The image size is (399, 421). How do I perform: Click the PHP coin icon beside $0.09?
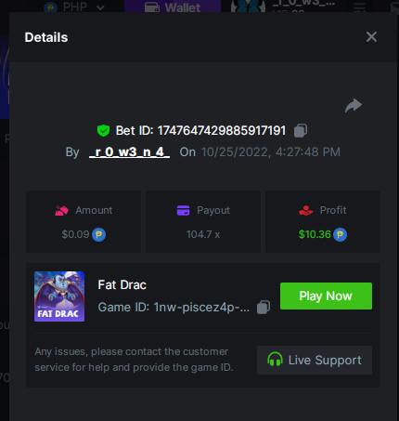click(x=98, y=234)
